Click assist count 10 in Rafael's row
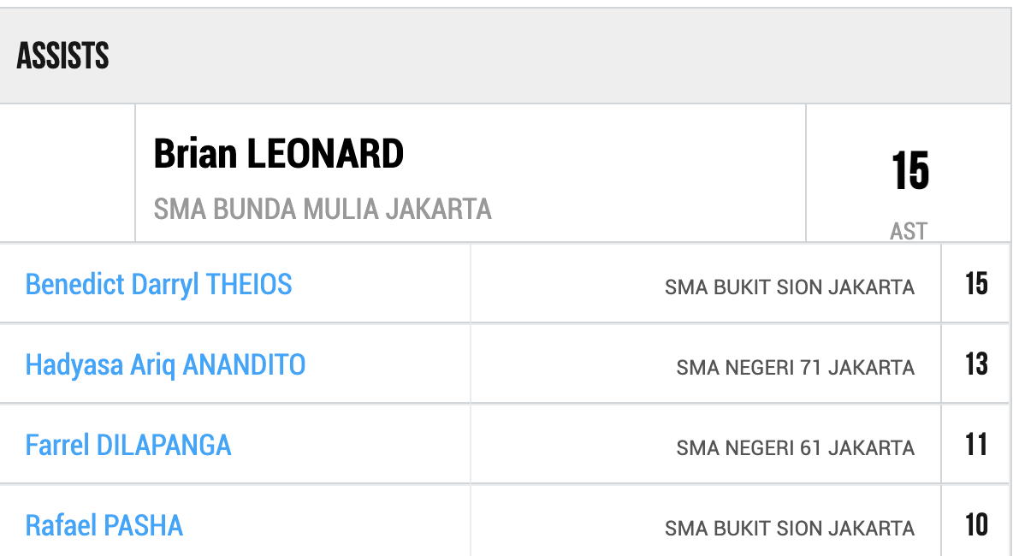 click(976, 525)
